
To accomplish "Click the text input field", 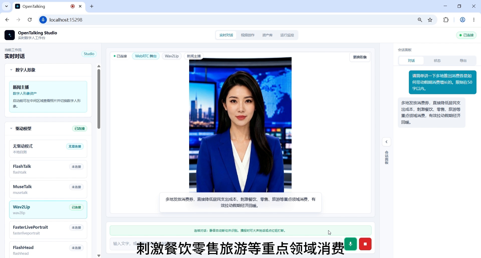I will [x=226, y=244].
